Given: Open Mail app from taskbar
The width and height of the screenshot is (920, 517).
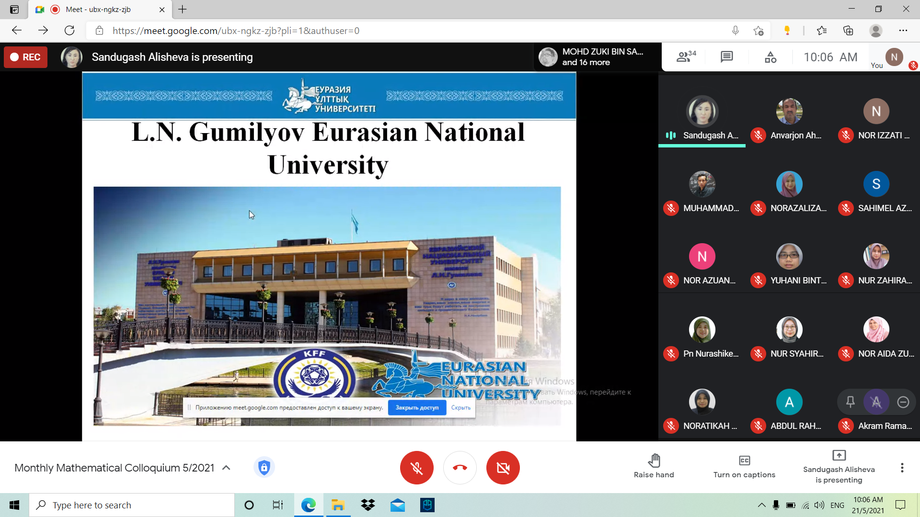Looking at the screenshot, I should [x=397, y=505].
